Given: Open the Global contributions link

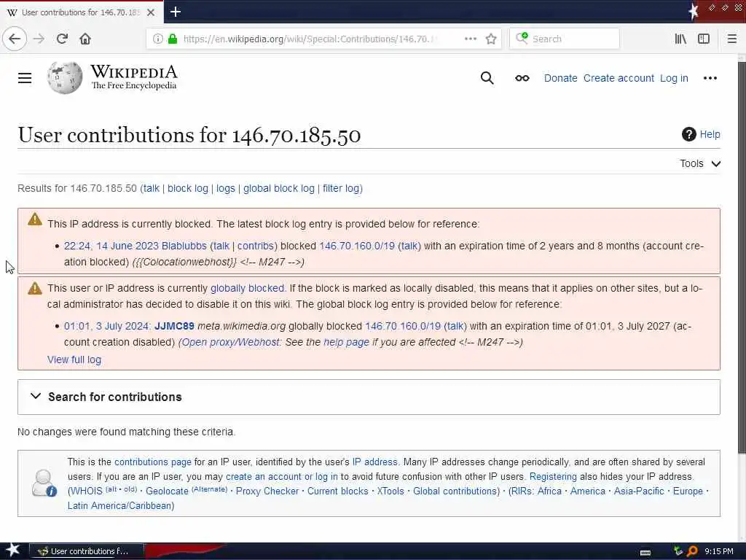Looking at the screenshot, I should tap(455, 491).
